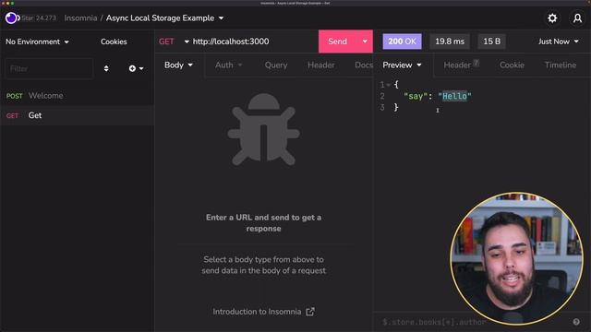Viewport: 591px width, 332px height.
Task: Switch to the Timeline tab
Action: pyautogui.click(x=561, y=65)
